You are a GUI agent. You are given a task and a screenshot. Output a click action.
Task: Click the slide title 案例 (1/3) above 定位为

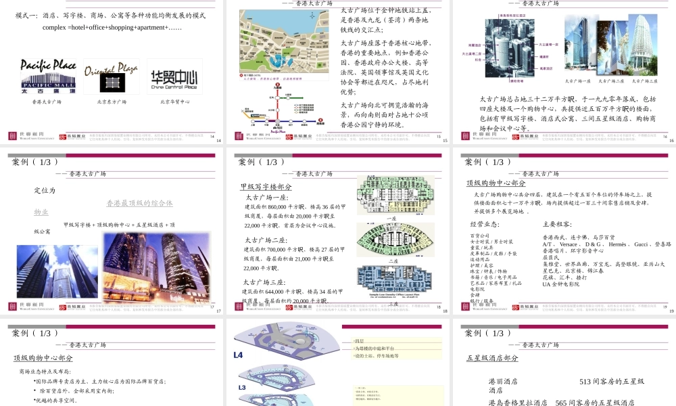35,162
